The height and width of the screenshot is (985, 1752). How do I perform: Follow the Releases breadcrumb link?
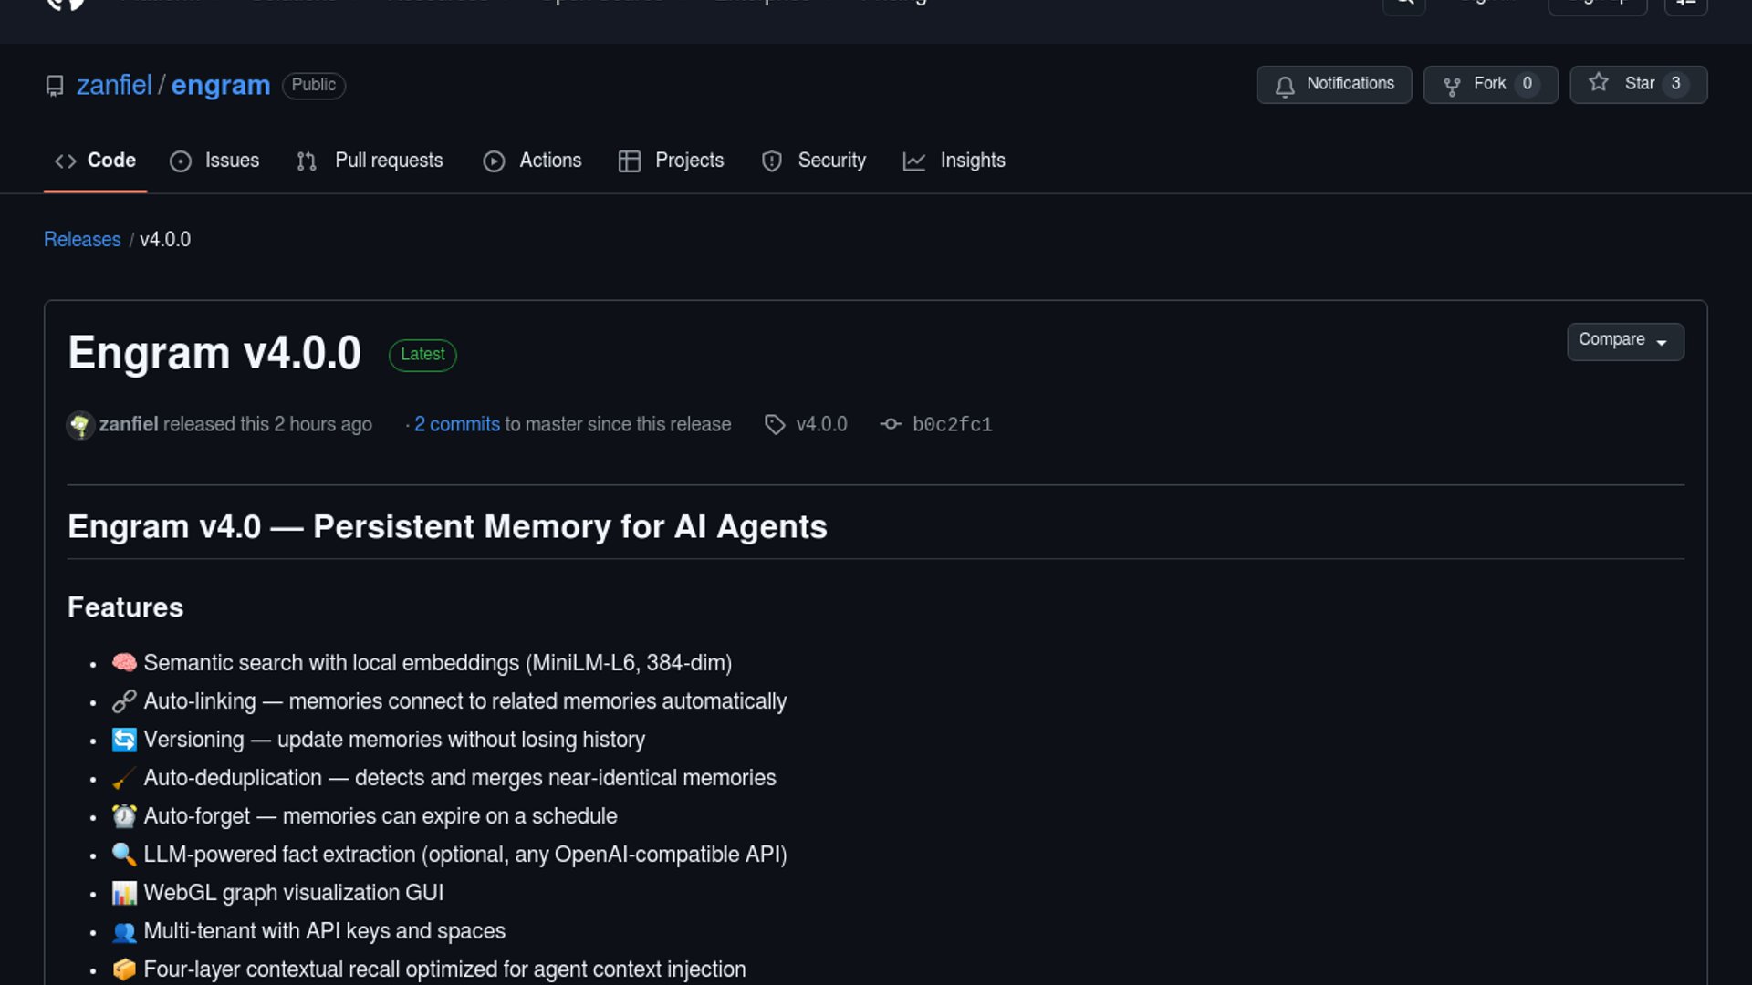click(x=82, y=240)
